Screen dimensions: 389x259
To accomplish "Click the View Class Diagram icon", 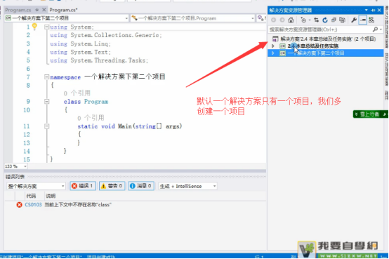I will [371, 20].
